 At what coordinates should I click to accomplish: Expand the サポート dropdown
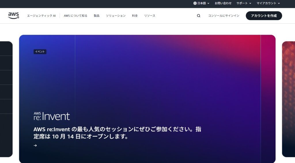(x=244, y=3)
